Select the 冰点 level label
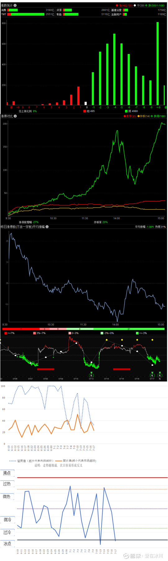Image resolution: width=168 pixels, height=561 pixels. coord(7,544)
